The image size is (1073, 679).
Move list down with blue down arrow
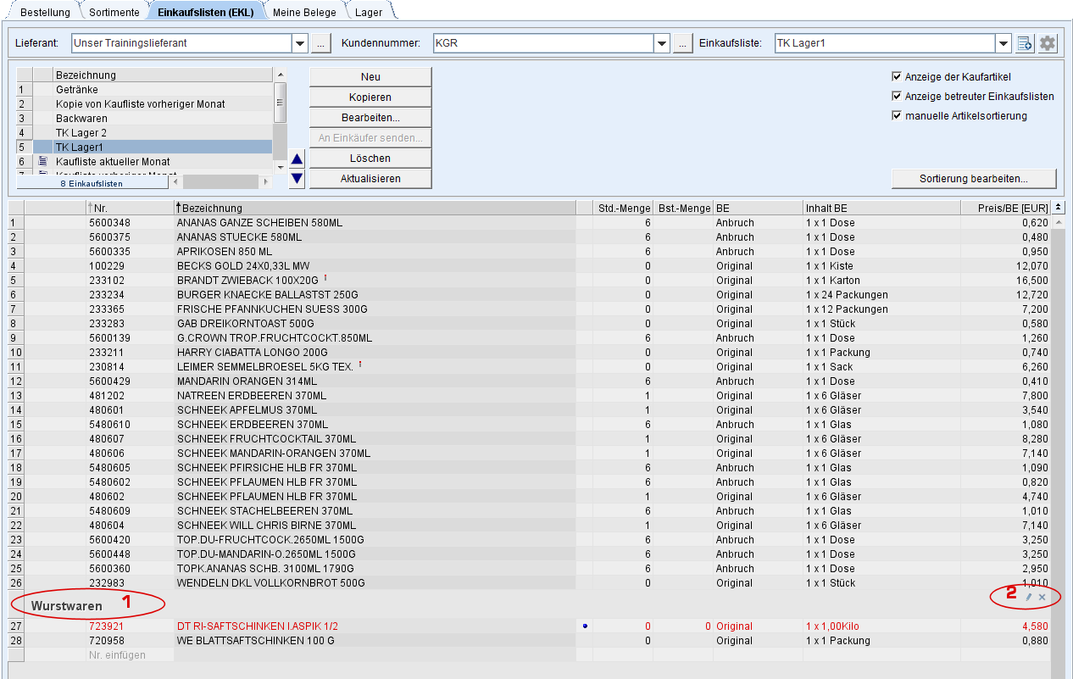(x=297, y=178)
